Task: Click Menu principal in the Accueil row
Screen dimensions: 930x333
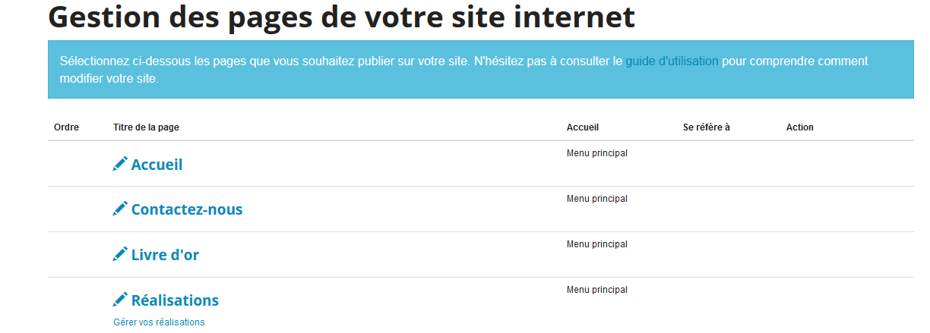Action: (597, 153)
